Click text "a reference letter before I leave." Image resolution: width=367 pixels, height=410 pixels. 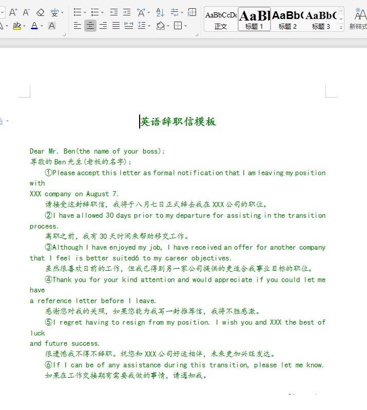point(93,301)
